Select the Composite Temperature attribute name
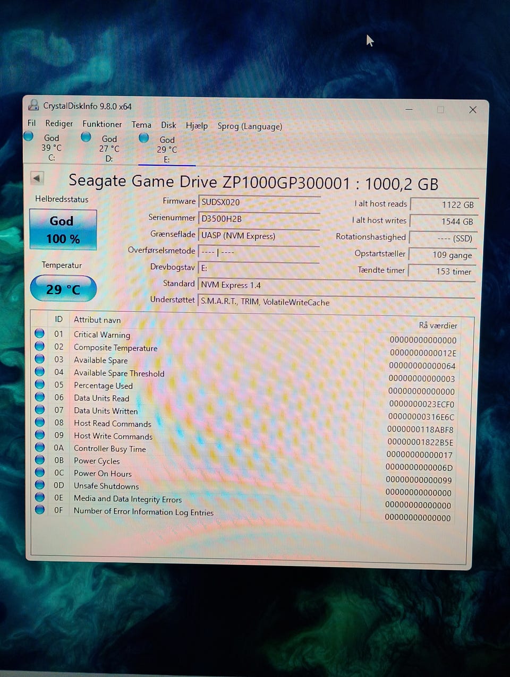 [x=115, y=348]
